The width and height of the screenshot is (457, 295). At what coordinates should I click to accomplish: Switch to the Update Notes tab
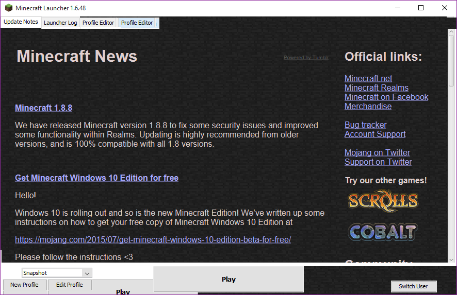pyautogui.click(x=21, y=22)
